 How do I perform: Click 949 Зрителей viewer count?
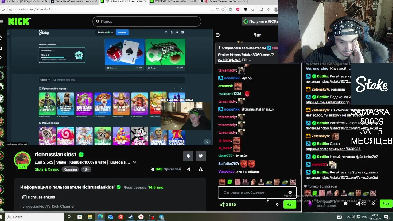(166, 169)
